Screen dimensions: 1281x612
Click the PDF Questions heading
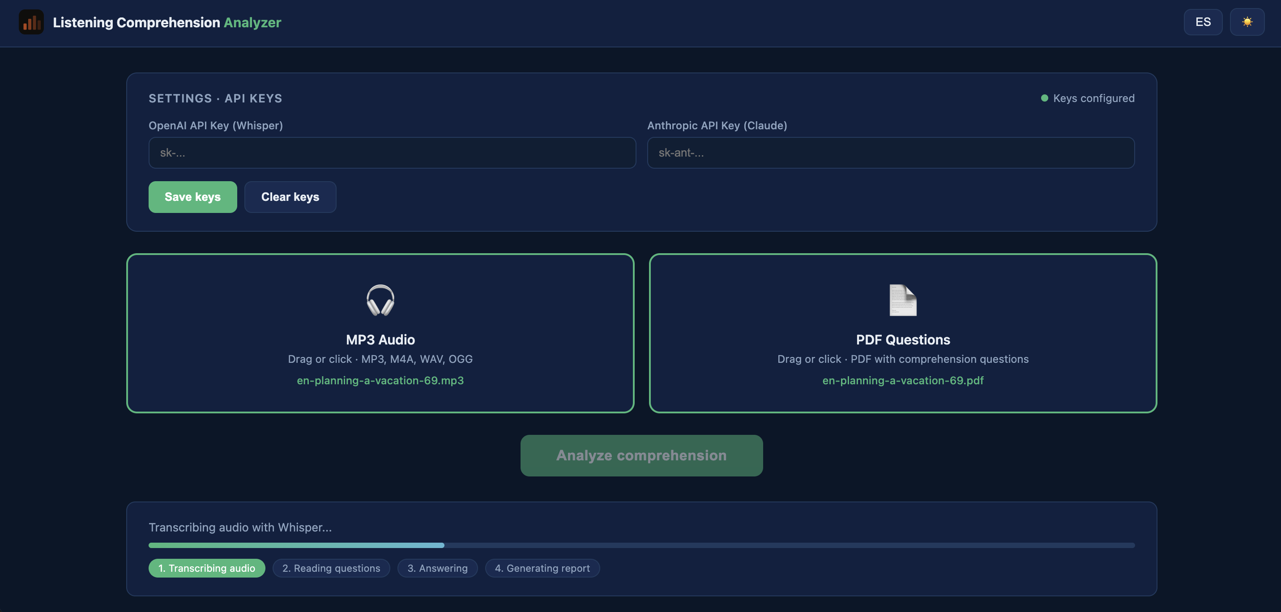(903, 340)
